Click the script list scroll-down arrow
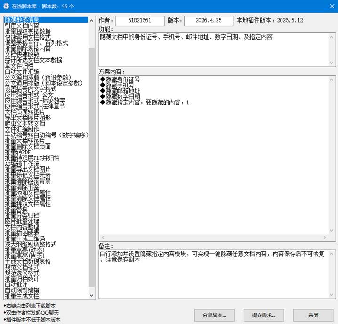Image resolution: width=338 pixels, height=324 pixels. [x=91, y=295]
